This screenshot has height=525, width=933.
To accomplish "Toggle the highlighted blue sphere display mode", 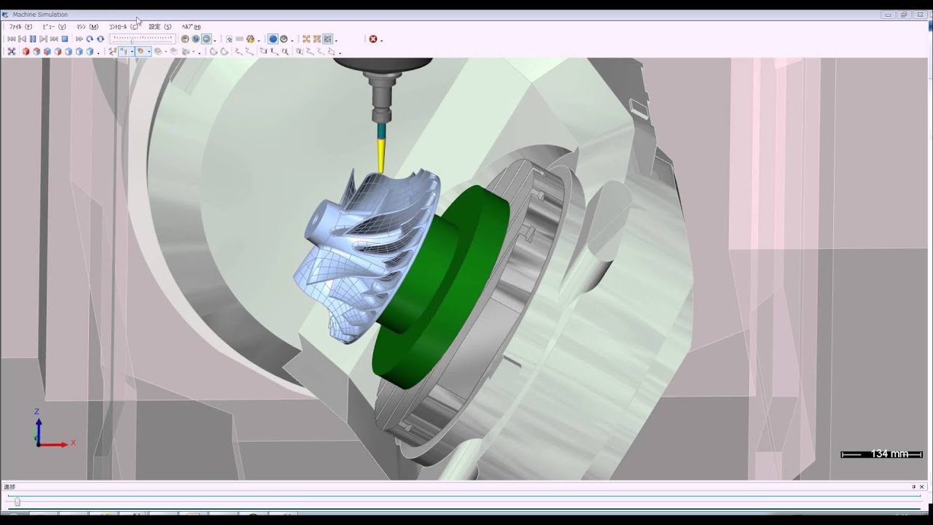I will [x=273, y=39].
